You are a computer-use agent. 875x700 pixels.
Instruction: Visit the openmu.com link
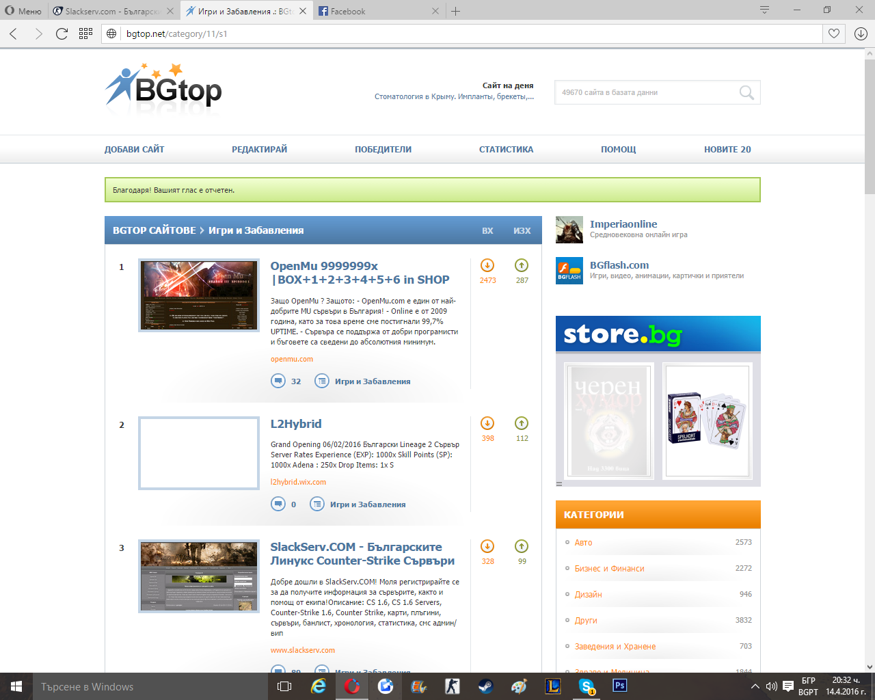[x=292, y=359]
